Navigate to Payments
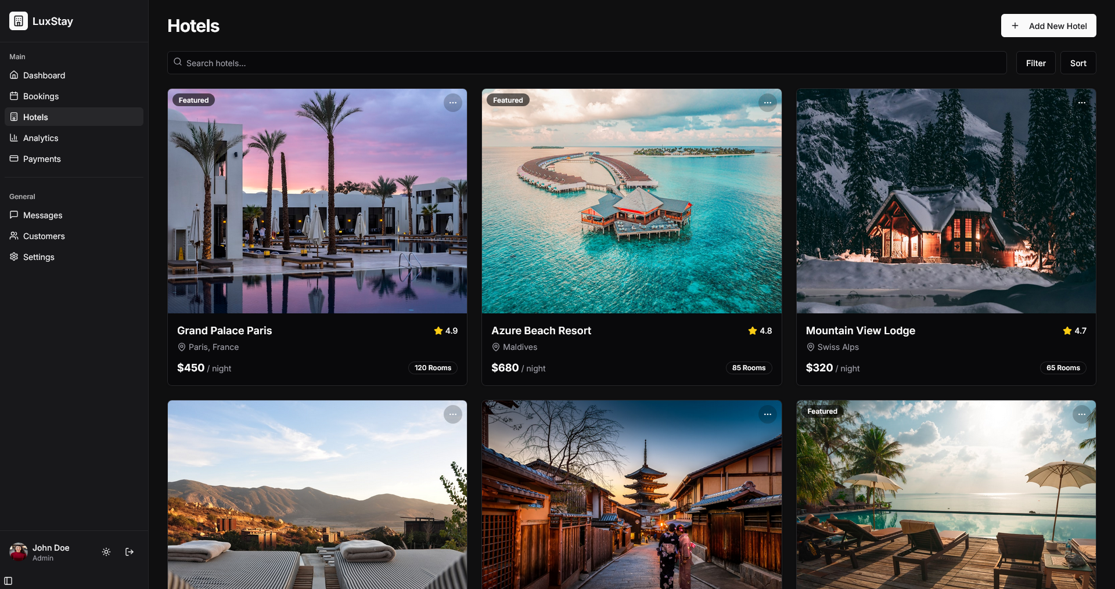The height and width of the screenshot is (589, 1115). point(74,159)
